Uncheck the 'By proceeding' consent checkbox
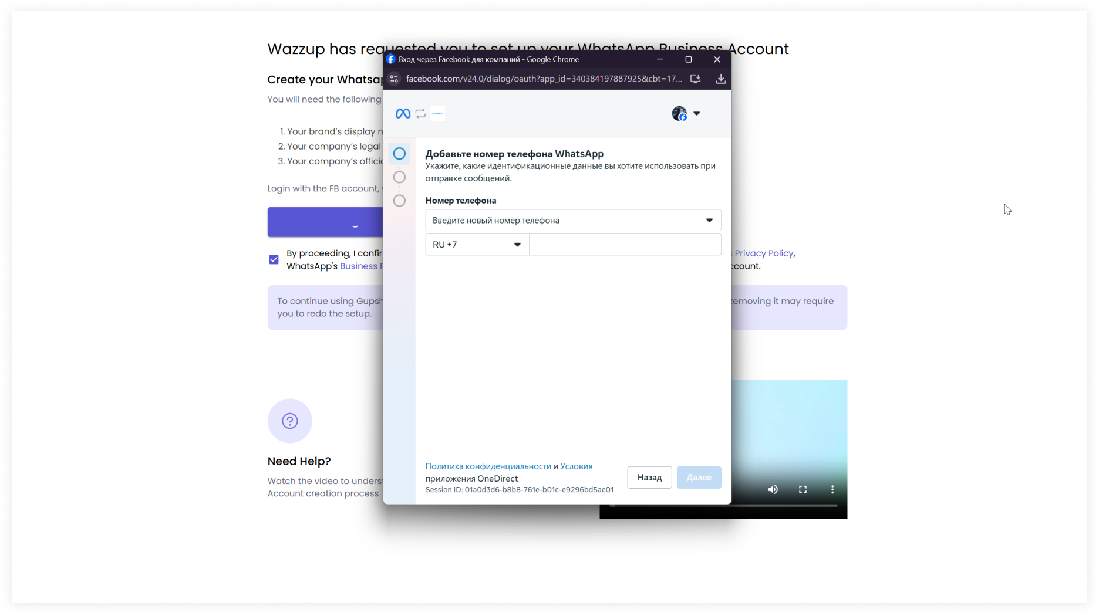The height and width of the screenshot is (616, 1099). pos(274,259)
